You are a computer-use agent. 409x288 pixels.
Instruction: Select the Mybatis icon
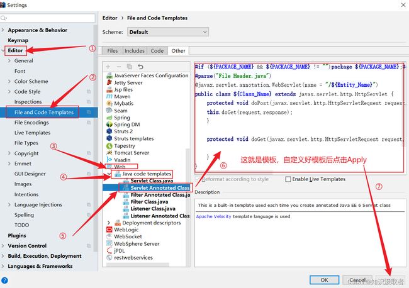[109, 104]
